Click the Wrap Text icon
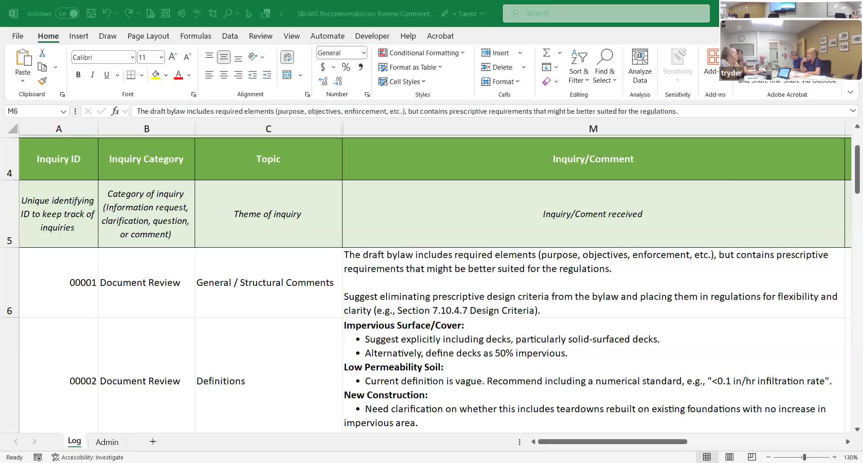This screenshot has height=463, width=863. coord(287,57)
